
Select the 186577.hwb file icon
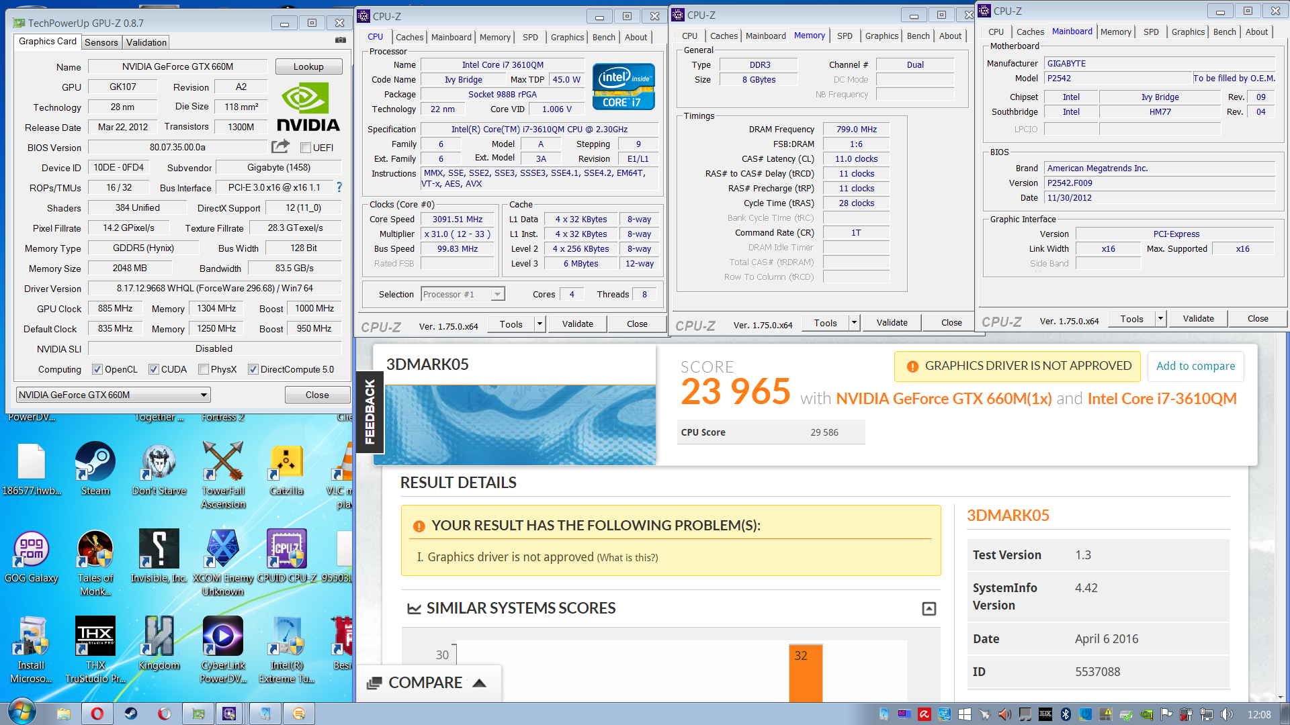coord(31,469)
